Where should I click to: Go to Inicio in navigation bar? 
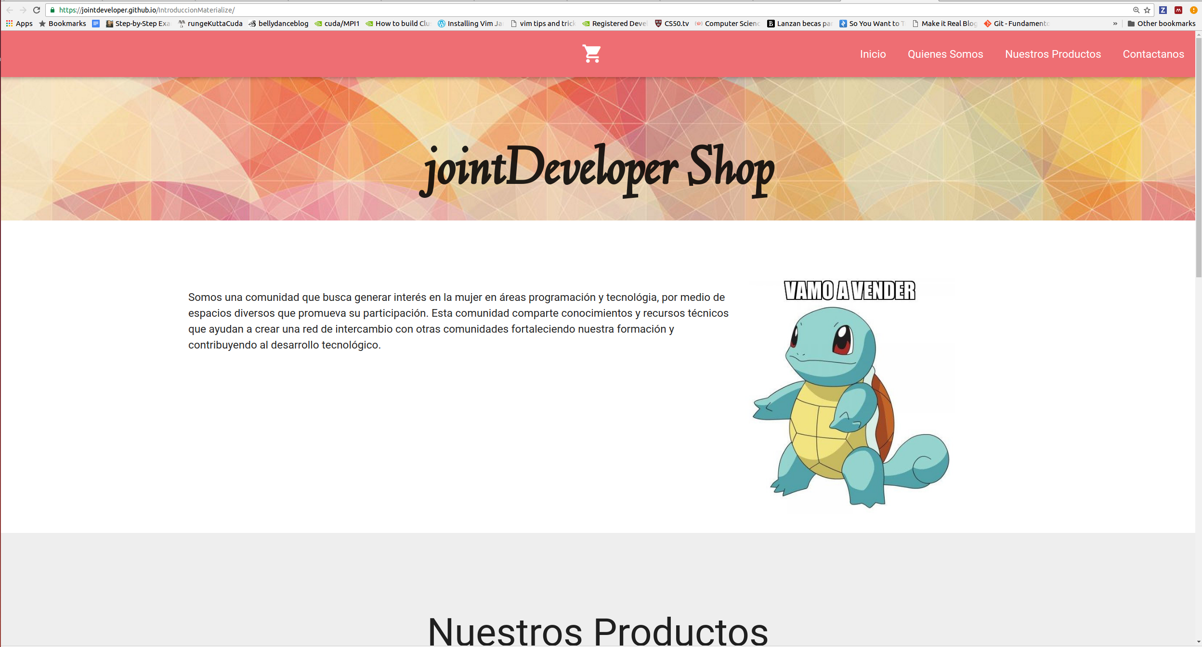click(873, 54)
